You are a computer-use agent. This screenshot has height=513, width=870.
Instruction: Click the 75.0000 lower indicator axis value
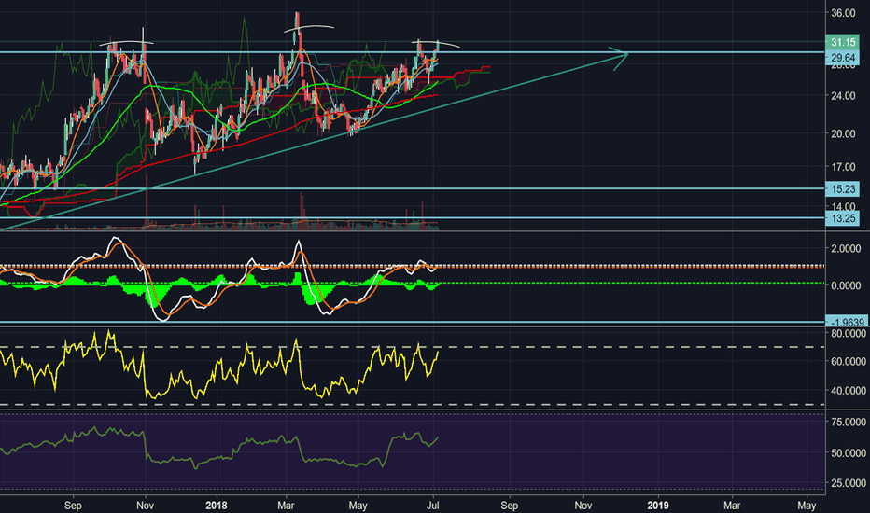848,422
